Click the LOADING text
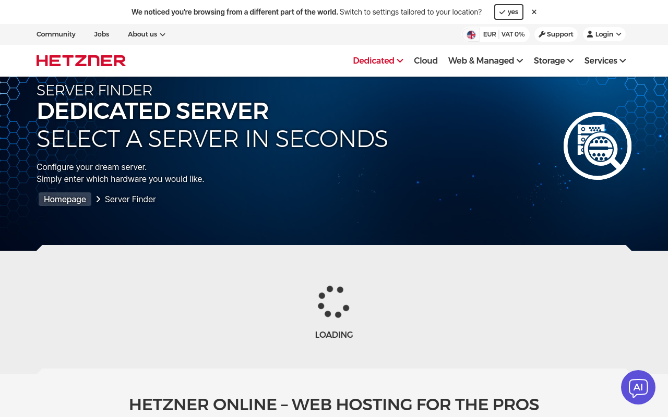This screenshot has height=417, width=668. pos(334,335)
